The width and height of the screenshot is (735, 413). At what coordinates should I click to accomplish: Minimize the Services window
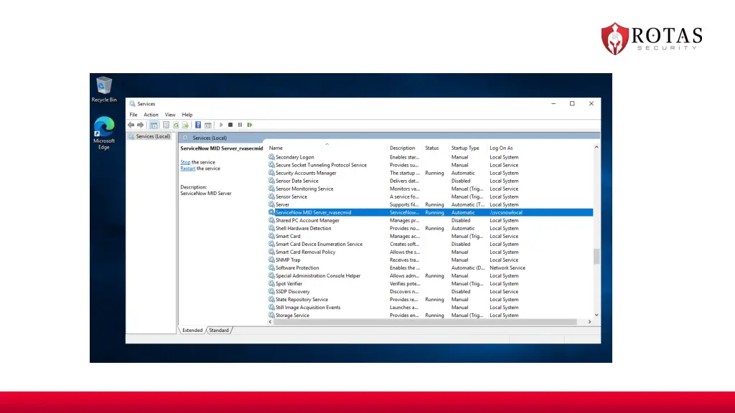point(553,103)
